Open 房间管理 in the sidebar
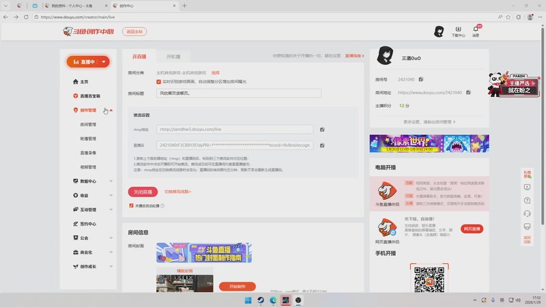 [88, 124]
